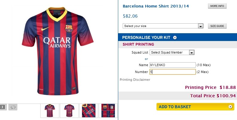Select the front view shirt thumbnail

click(50, 111)
